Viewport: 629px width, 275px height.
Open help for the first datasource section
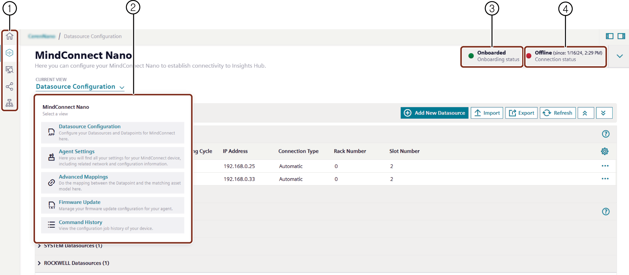point(606,134)
